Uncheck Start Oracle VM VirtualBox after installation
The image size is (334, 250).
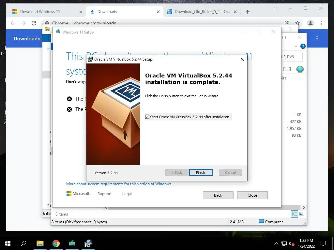[147, 117]
